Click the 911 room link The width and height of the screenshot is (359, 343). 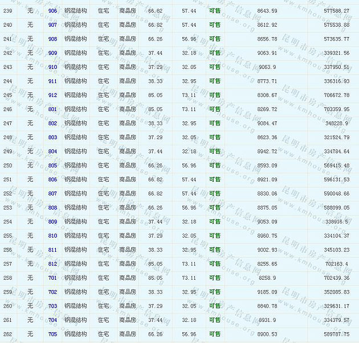(52, 81)
